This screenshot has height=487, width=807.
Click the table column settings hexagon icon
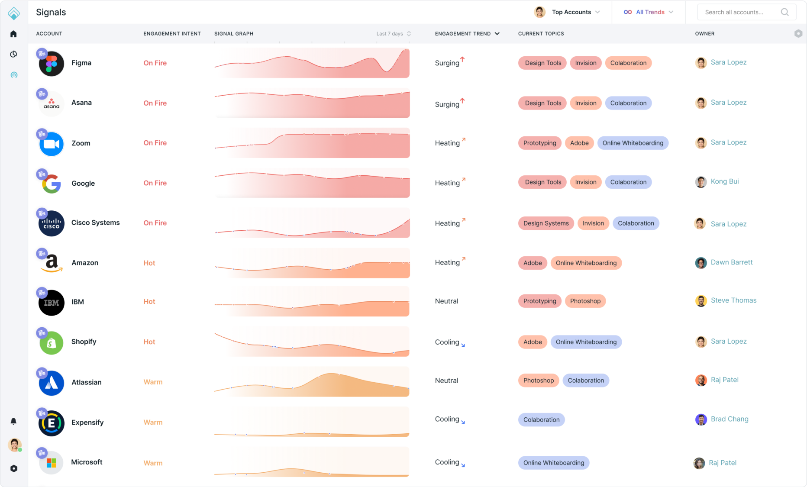(798, 33)
